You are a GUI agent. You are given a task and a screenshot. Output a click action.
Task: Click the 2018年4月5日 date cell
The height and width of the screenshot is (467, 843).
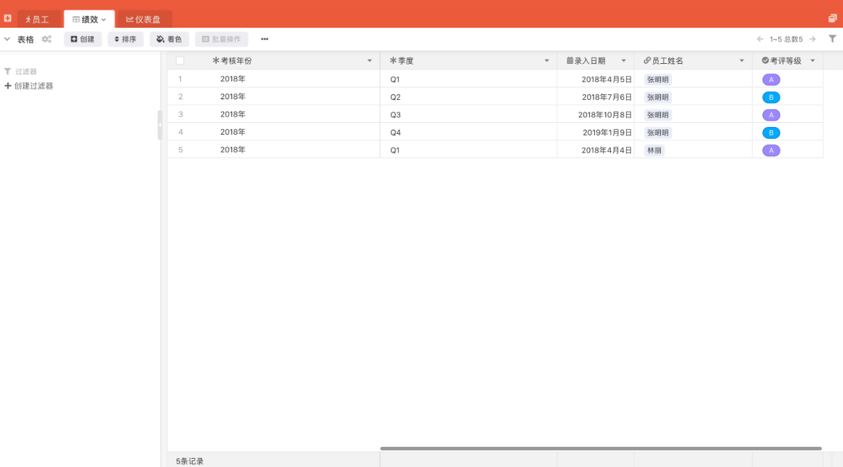pos(596,79)
